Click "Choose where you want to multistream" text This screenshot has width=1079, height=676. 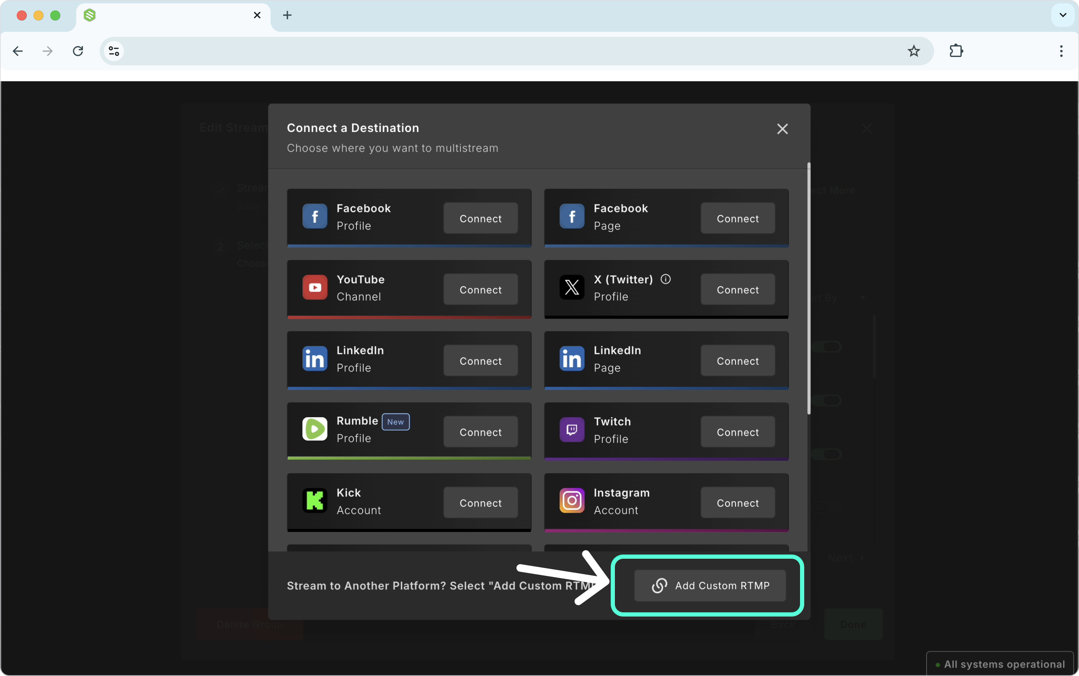click(392, 148)
